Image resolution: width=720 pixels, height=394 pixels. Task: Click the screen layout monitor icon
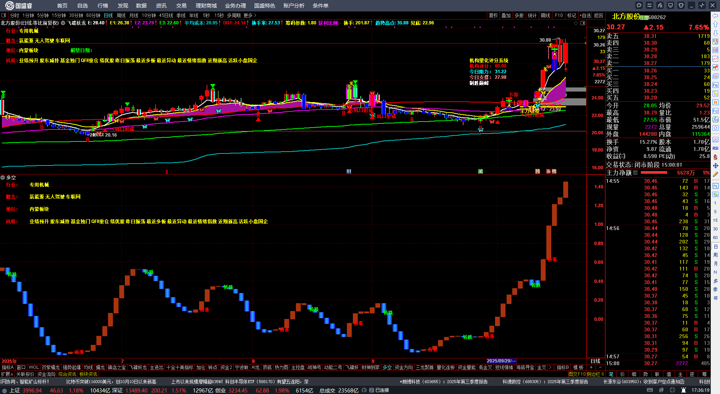(x=670, y=5)
